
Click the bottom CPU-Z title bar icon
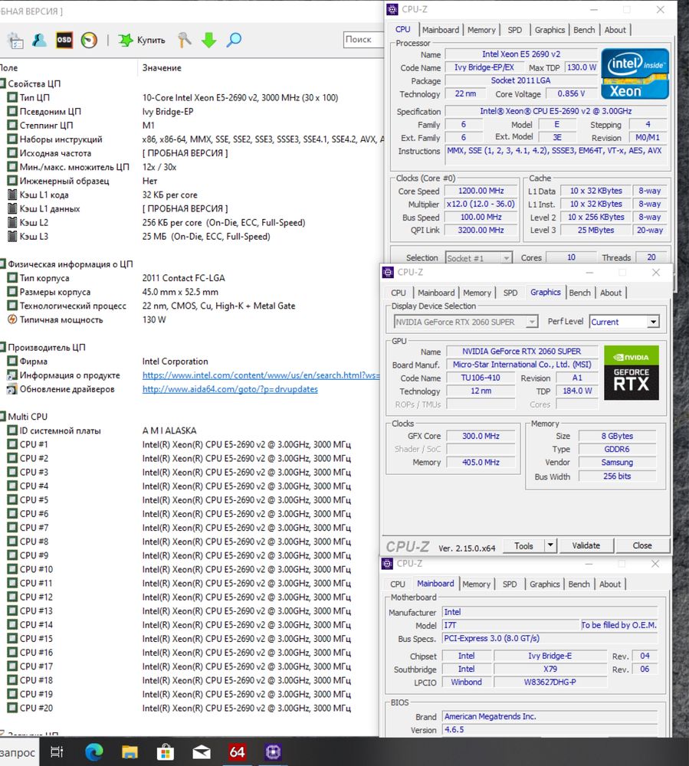click(387, 564)
